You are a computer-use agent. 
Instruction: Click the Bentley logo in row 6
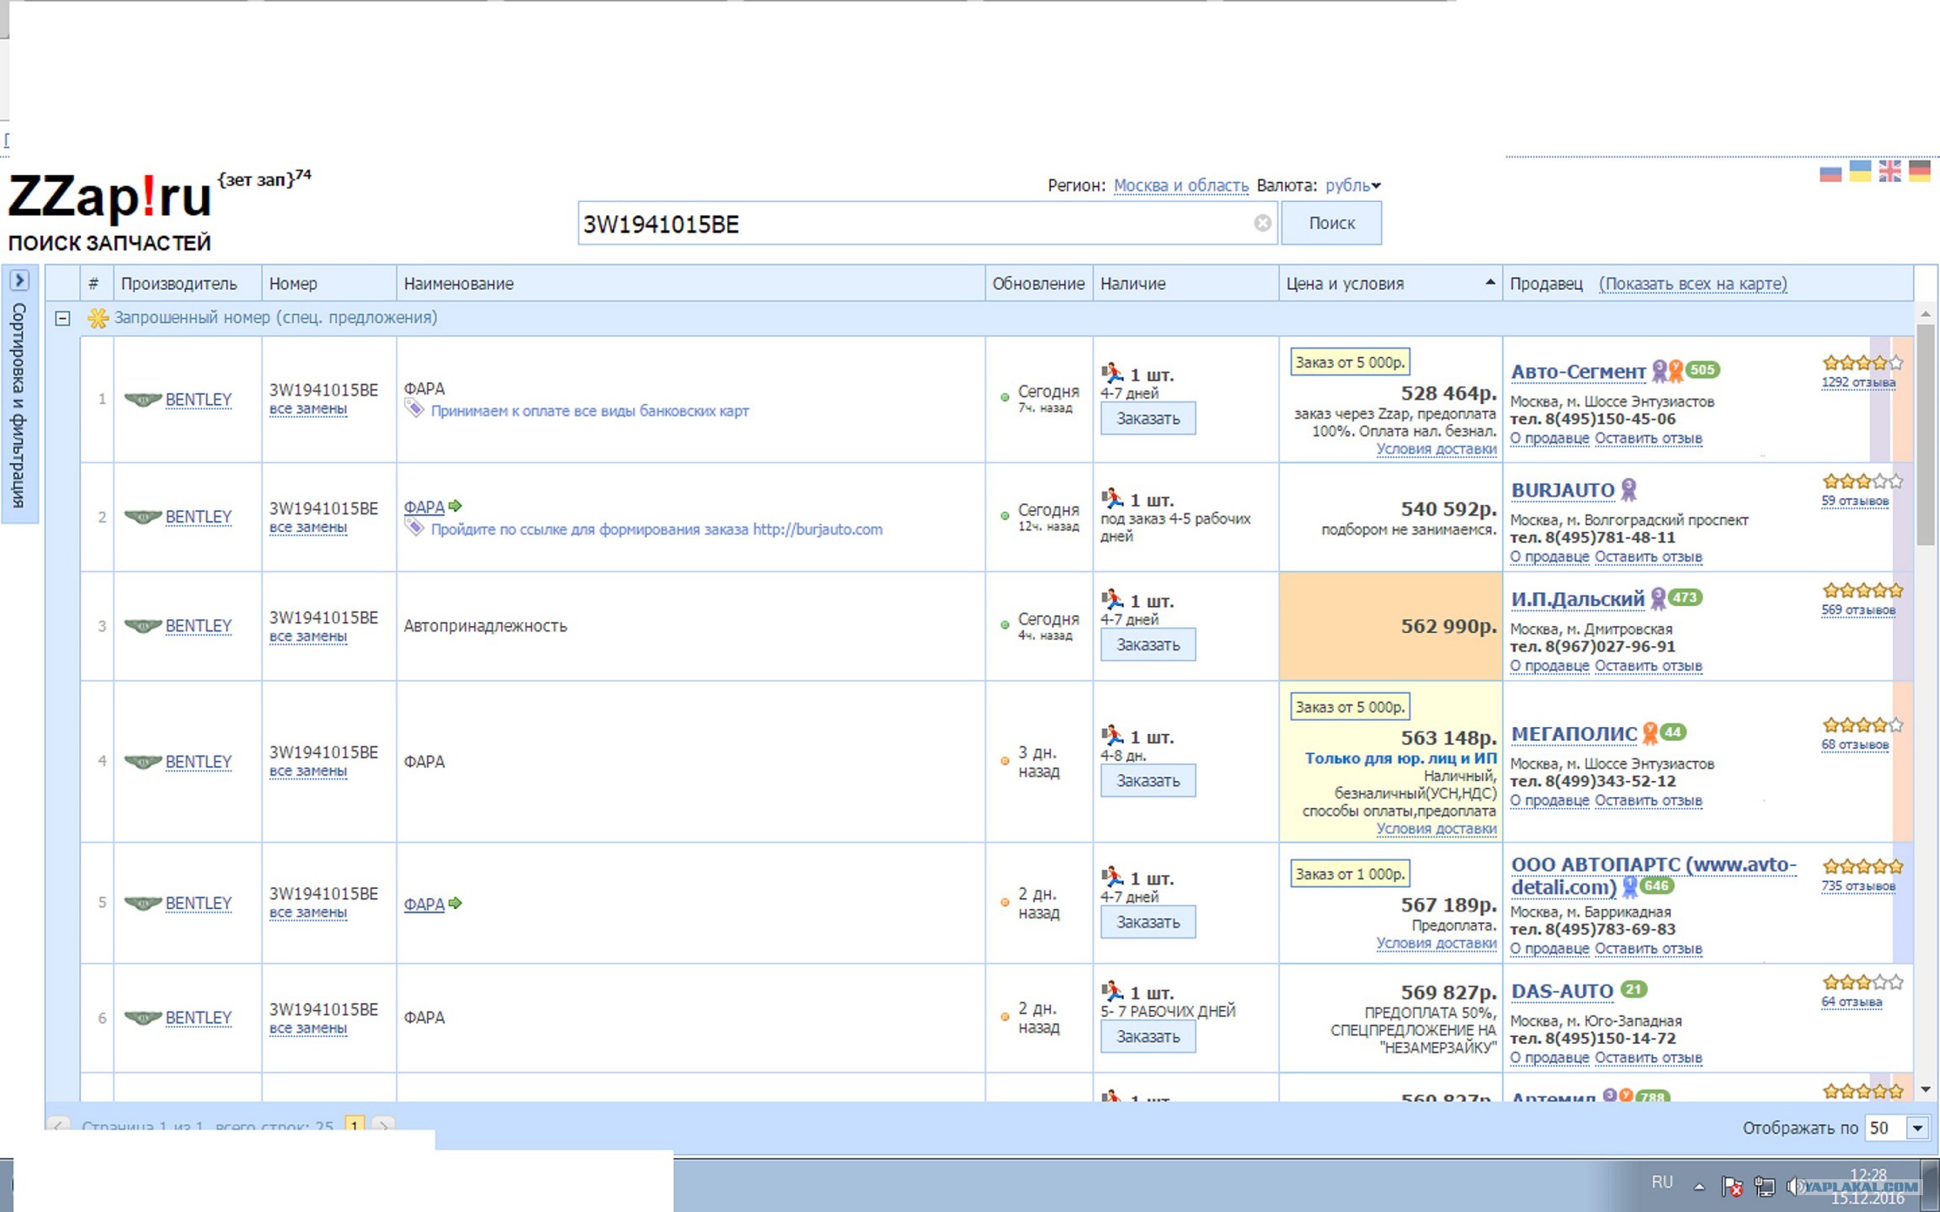click(x=142, y=1018)
